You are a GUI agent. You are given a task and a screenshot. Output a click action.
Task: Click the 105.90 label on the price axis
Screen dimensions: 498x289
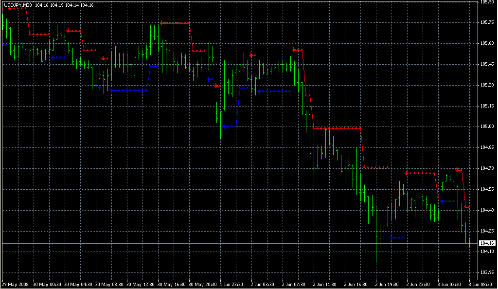(486, 2)
